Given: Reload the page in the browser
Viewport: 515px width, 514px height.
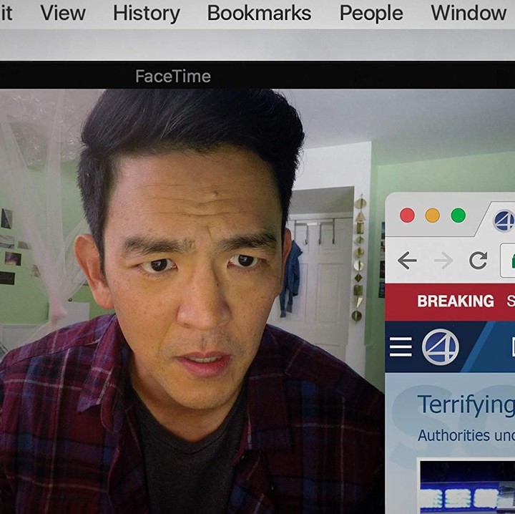Looking at the screenshot, I should (478, 261).
